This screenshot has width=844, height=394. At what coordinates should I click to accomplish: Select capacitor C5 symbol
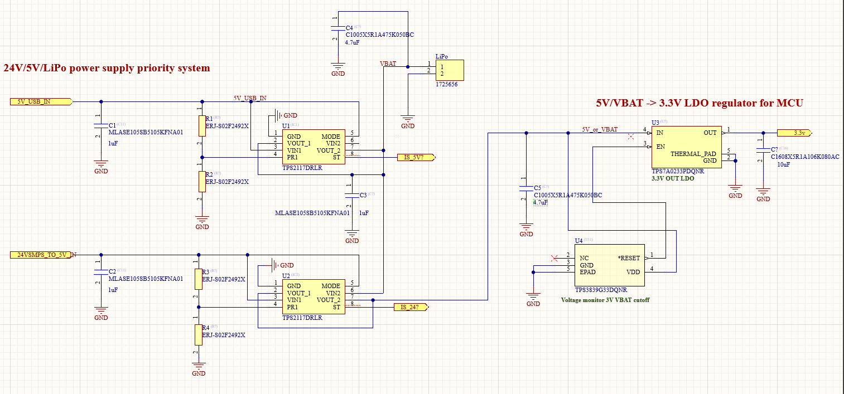pyautogui.click(x=526, y=188)
